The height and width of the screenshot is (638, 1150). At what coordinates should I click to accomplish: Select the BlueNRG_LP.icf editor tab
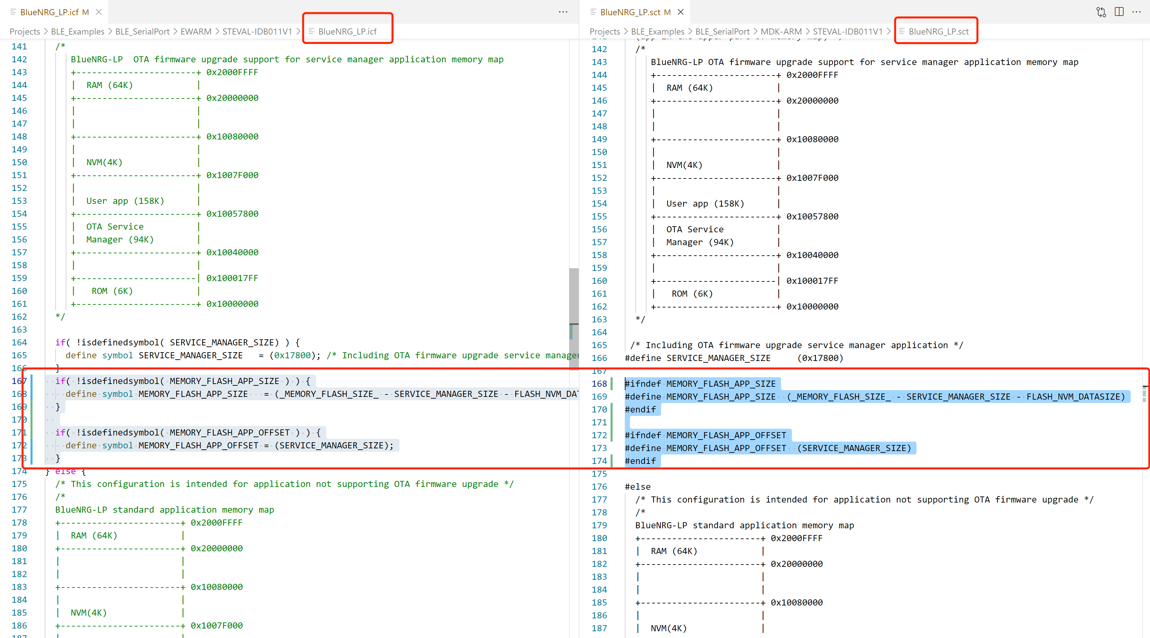54,12
